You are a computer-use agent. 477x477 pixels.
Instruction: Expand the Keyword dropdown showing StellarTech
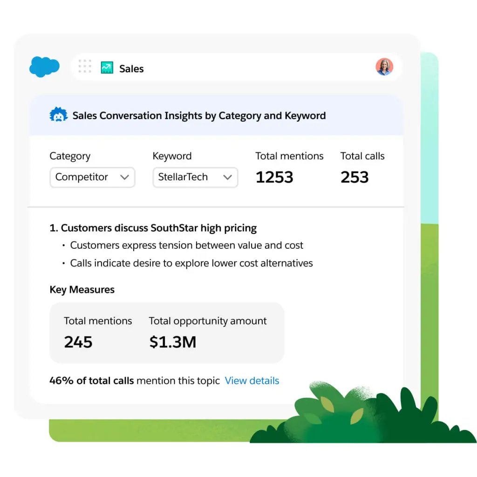tap(195, 177)
